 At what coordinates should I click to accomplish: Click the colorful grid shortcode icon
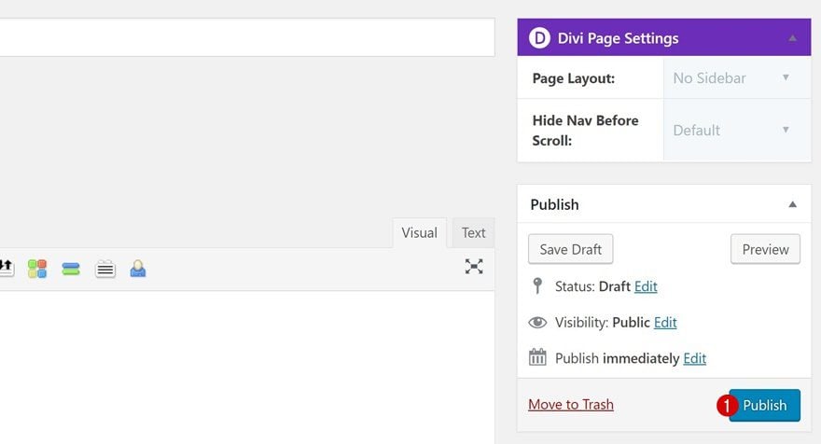coord(37,269)
